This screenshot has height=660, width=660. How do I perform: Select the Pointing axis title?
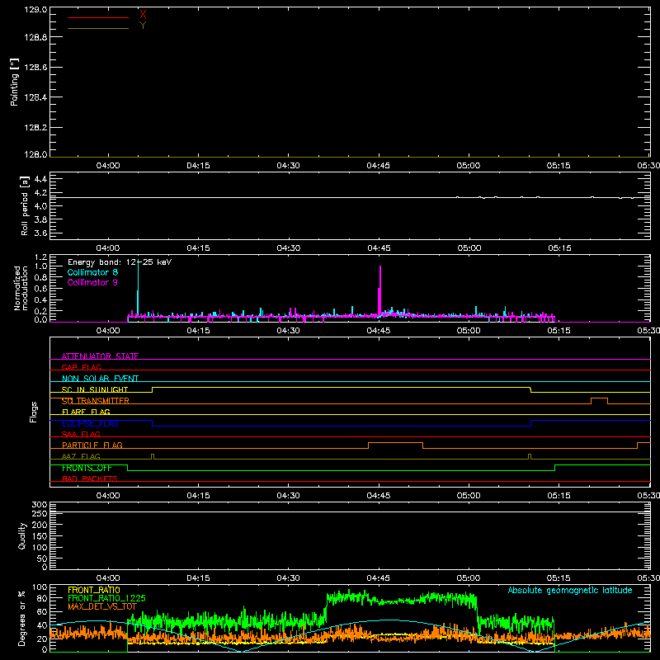point(14,82)
